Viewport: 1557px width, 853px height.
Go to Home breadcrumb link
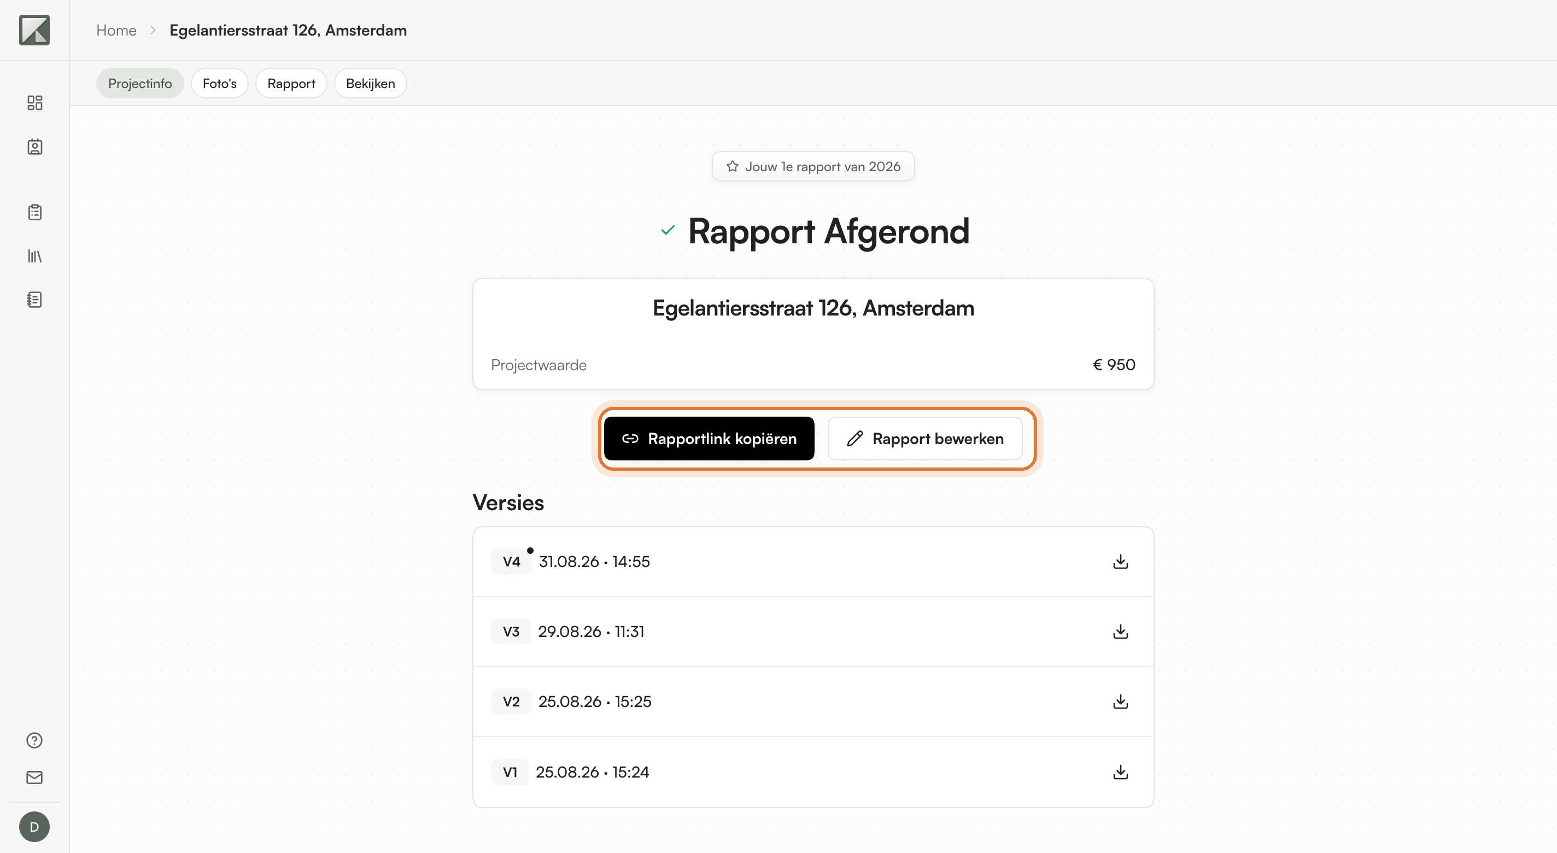(116, 30)
